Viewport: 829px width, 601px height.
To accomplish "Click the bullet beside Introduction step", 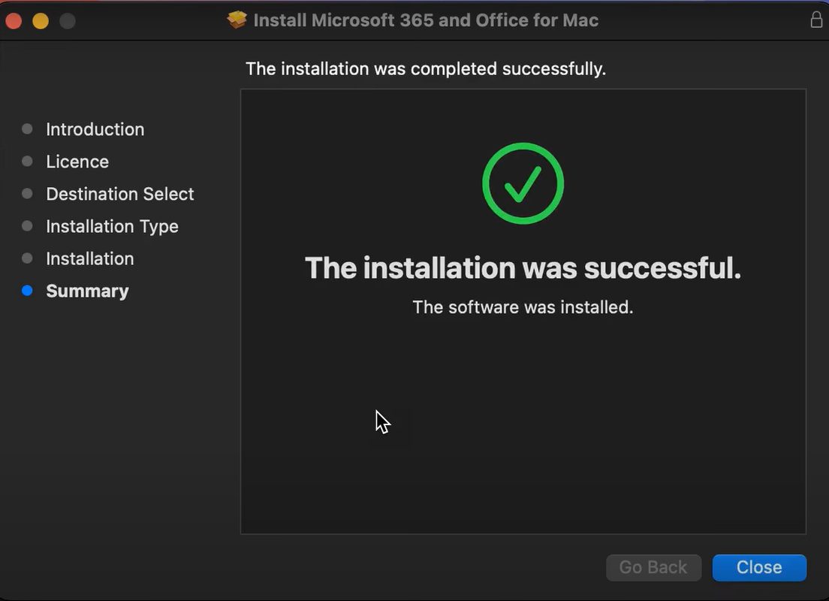I will click(x=26, y=129).
